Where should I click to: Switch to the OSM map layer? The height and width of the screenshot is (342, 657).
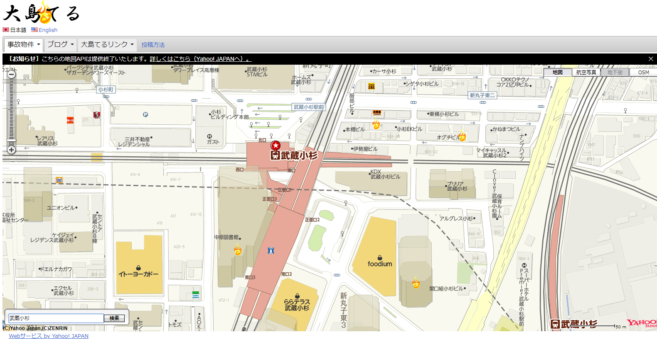point(644,72)
